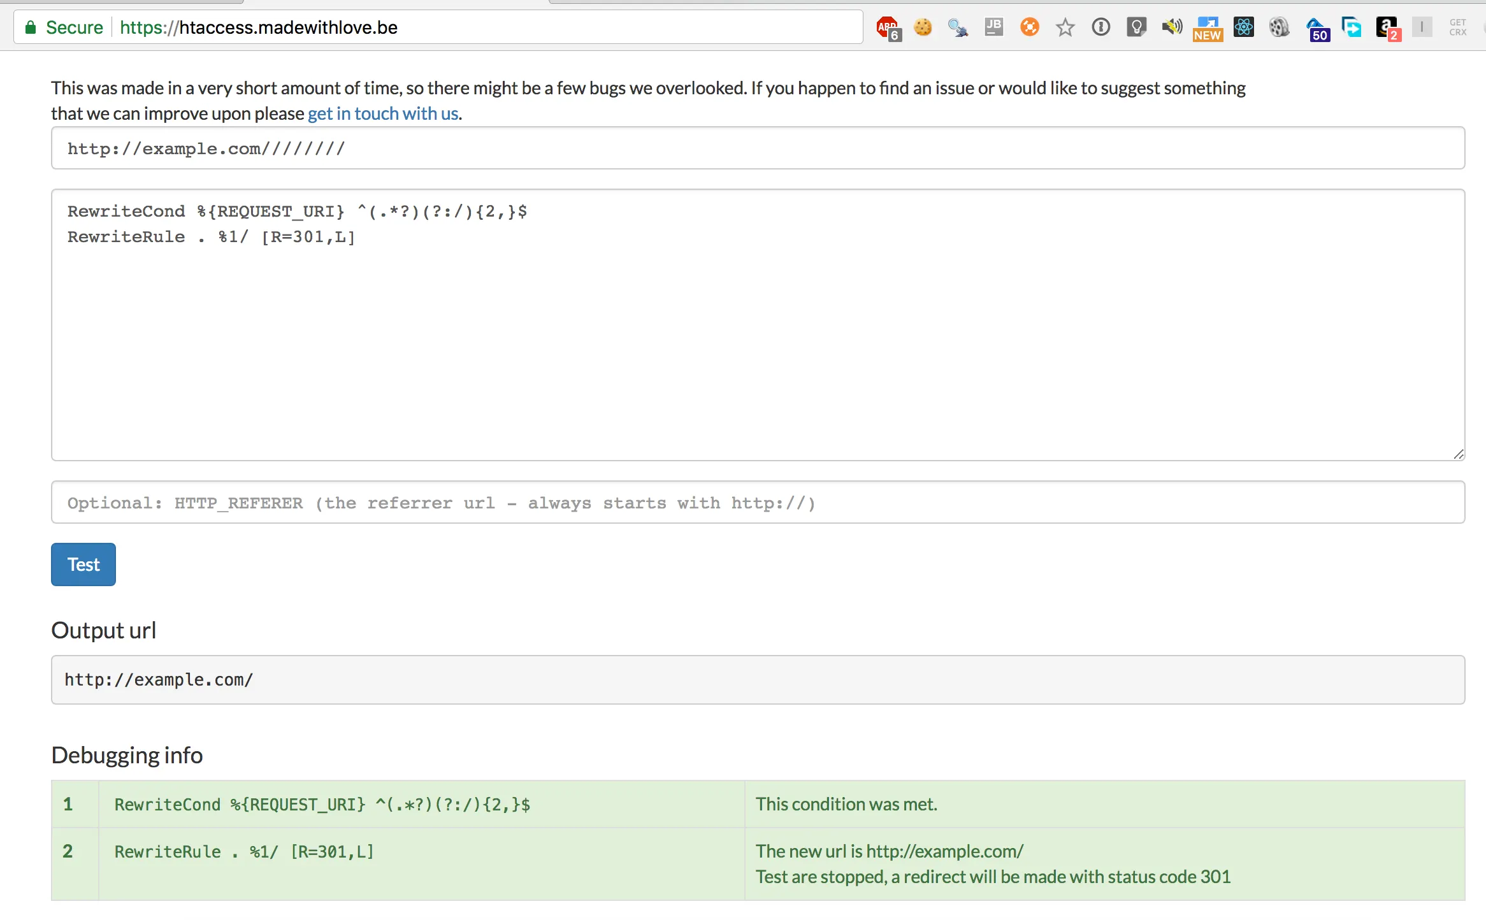Screen dimensions: 1486x920
Task: Click the Amazon extension icon
Action: [1387, 27]
